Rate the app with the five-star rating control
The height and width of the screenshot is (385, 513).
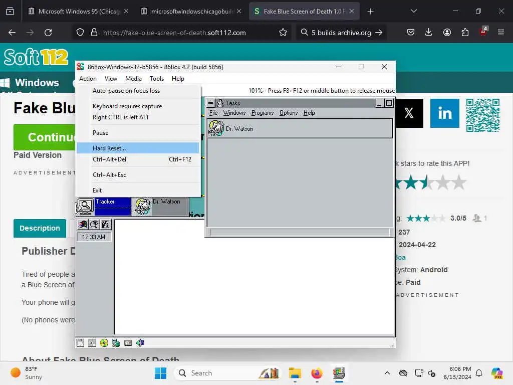point(430,182)
